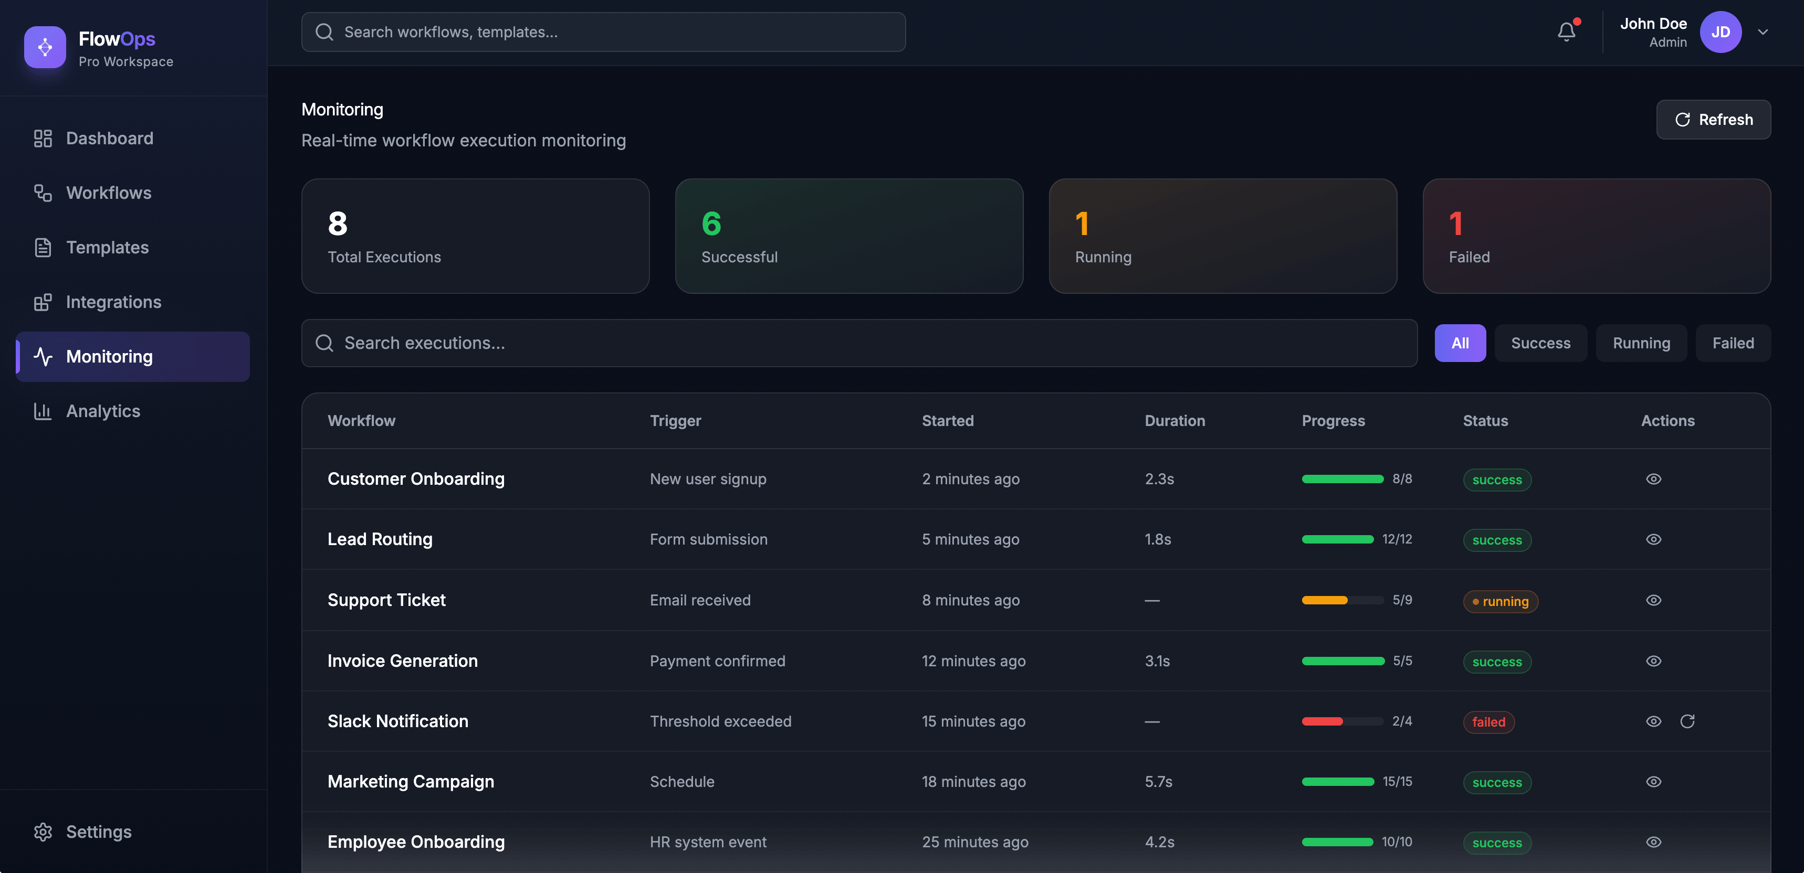This screenshot has width=1804, height=873.
Task: Apply the Failed executions filter
Action: pyautogui.click(x=1733, y=343)
